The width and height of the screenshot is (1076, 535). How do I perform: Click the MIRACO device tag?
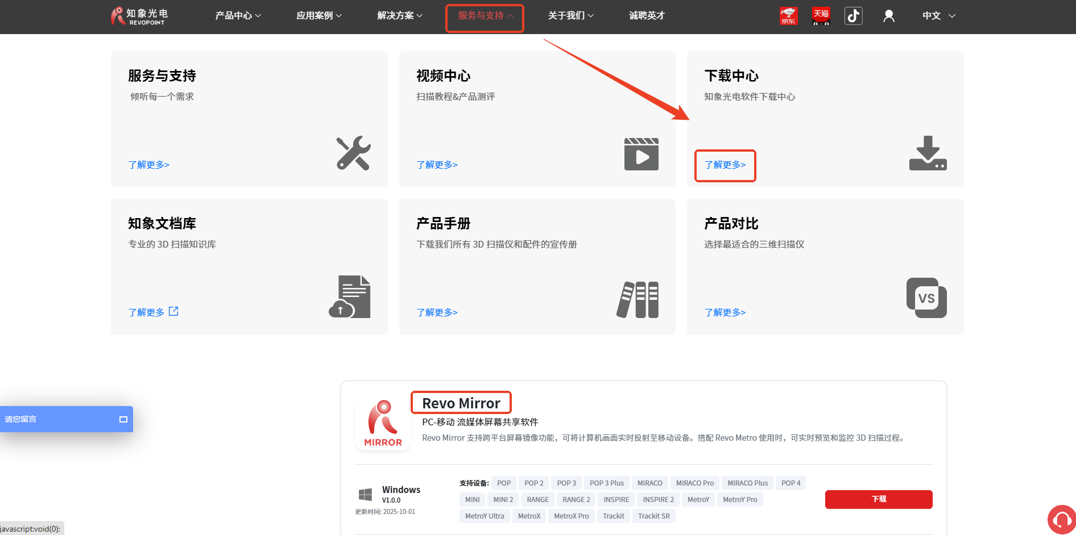point(650,483)
